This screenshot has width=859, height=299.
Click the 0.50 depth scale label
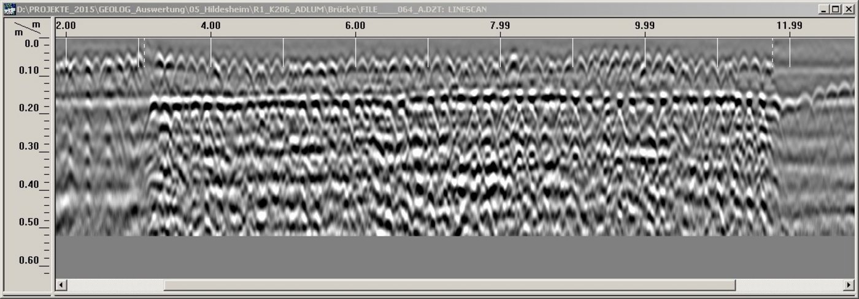[29, 222]
